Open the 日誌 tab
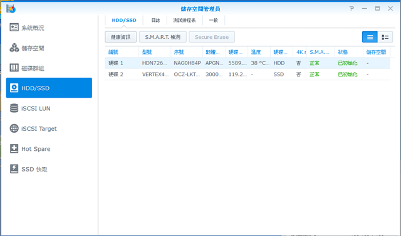The image size is (401, 236). [x=155, y=21]
